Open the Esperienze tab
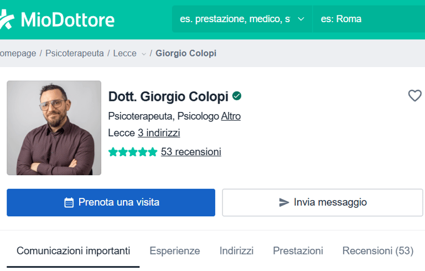This screenshot has height=271, width=425. pos(175,250)
